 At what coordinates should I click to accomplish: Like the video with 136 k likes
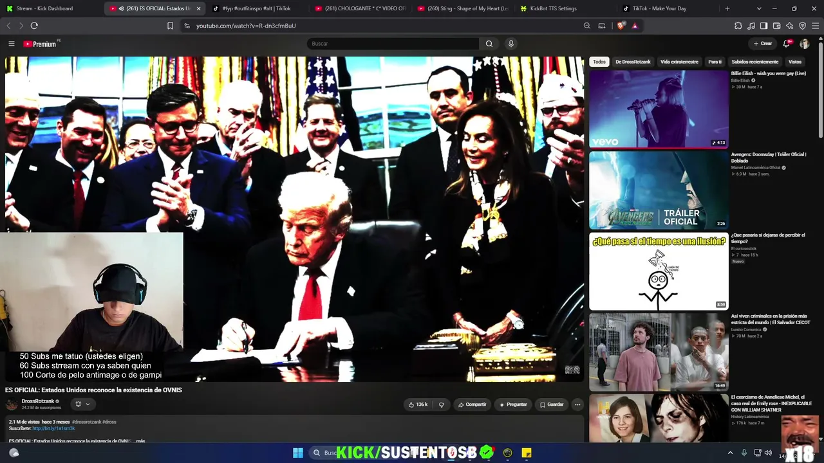(418, 404)
